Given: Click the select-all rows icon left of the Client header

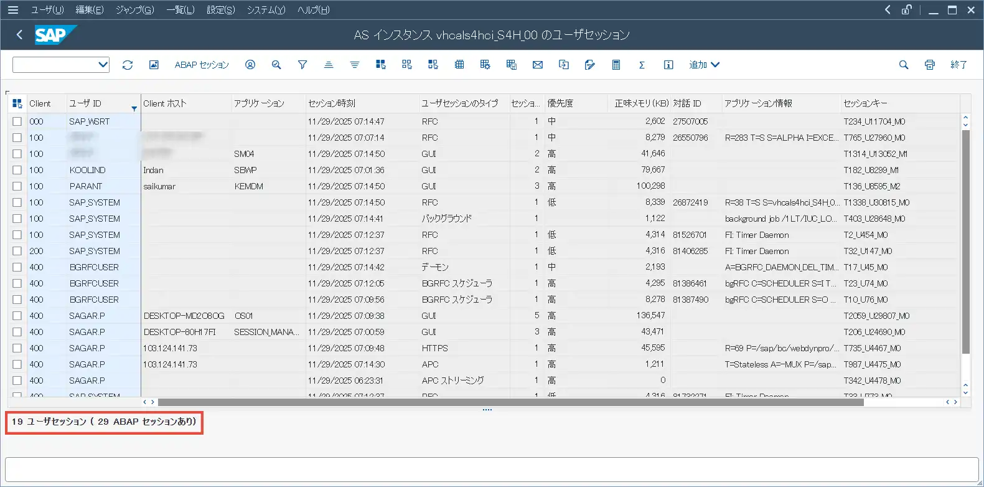Looking at the screenshot, I should 17,103.
